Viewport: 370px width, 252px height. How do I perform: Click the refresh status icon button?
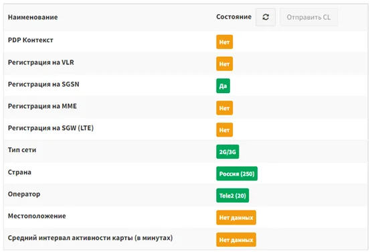click(266, 17)
